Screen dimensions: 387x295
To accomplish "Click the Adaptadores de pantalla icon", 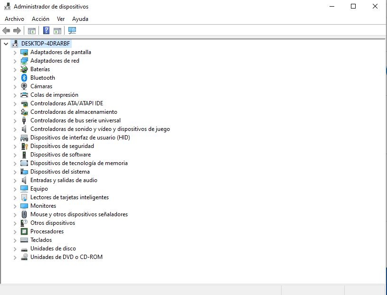I will 24,52.
